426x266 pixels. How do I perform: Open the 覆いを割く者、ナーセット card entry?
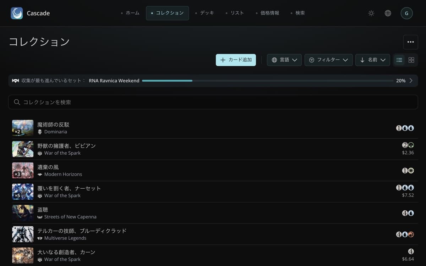[x=213, y=192]
